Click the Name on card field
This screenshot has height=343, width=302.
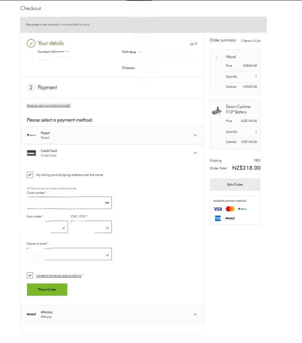coord(69,254)
